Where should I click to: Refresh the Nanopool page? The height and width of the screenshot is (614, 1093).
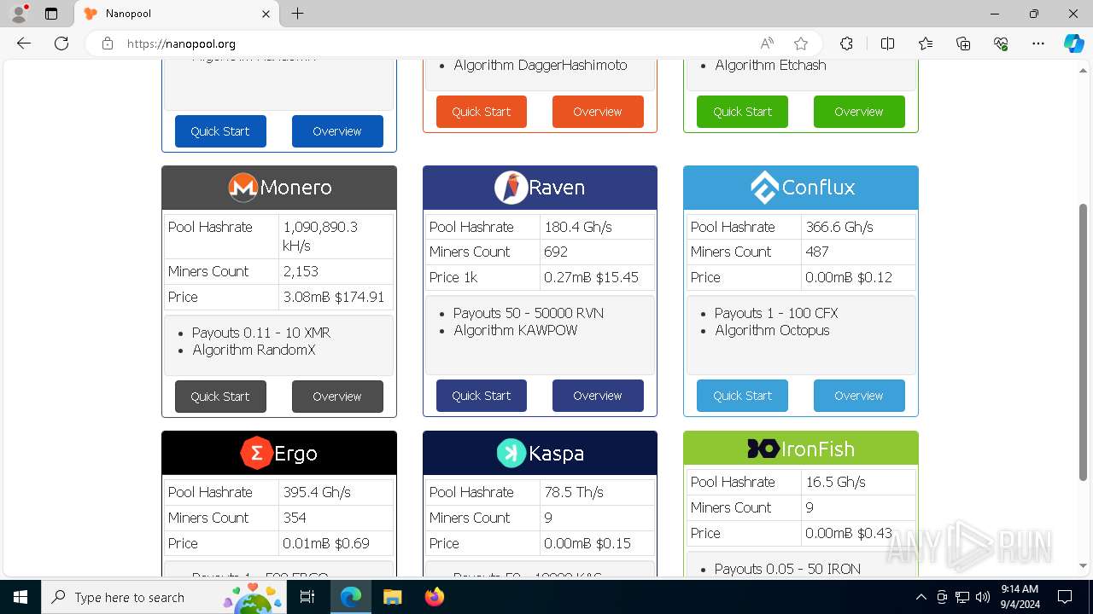point(61,43)
